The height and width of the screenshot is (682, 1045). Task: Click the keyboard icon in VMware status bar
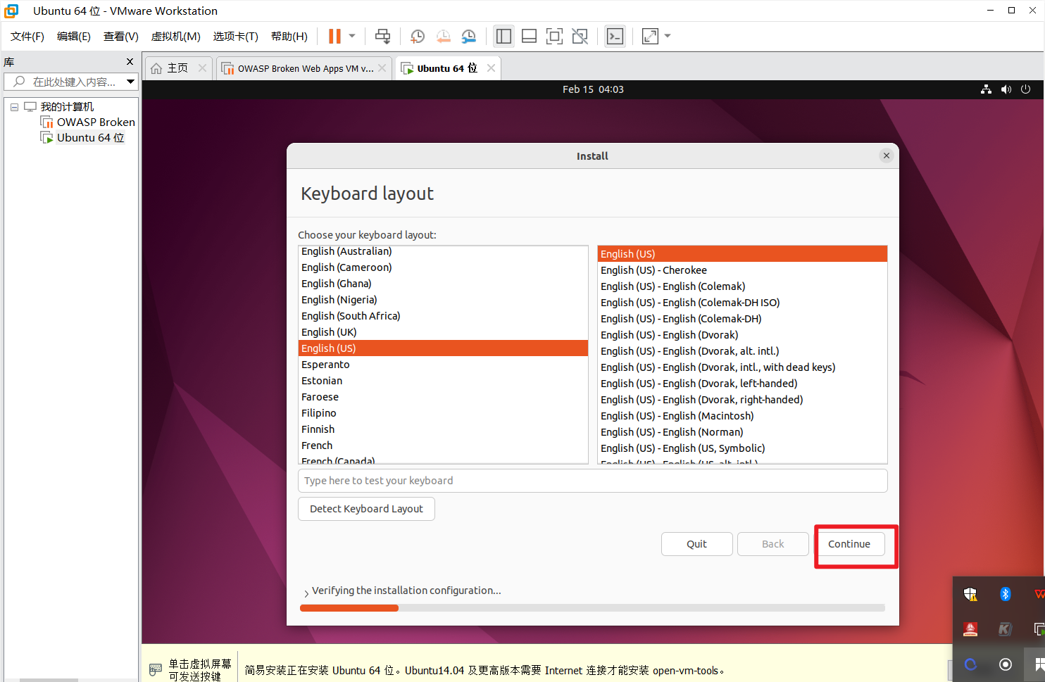click(156, 669)
